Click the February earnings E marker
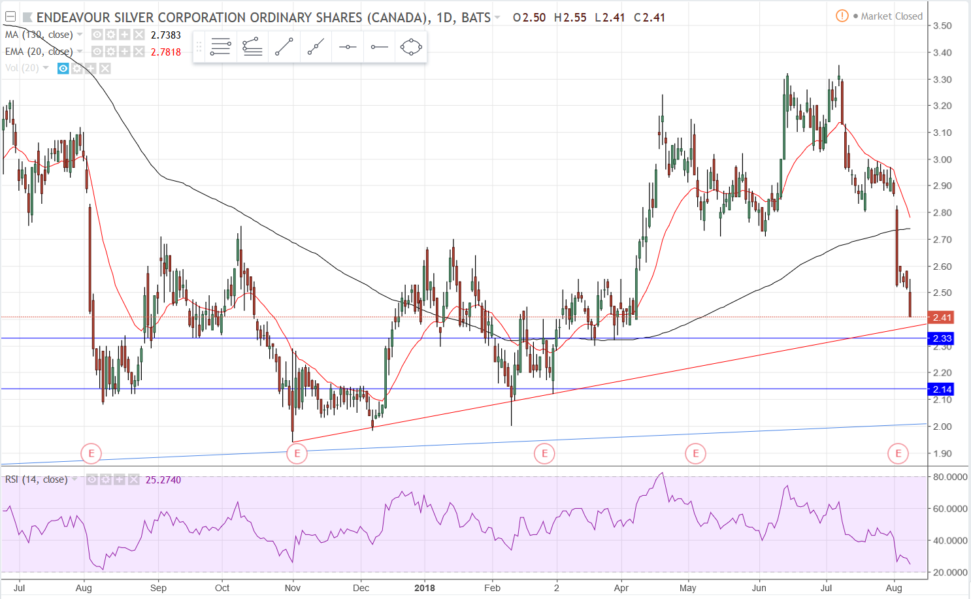Image resolution: width=971 pixels, height=599 pixels. [544, 453]
